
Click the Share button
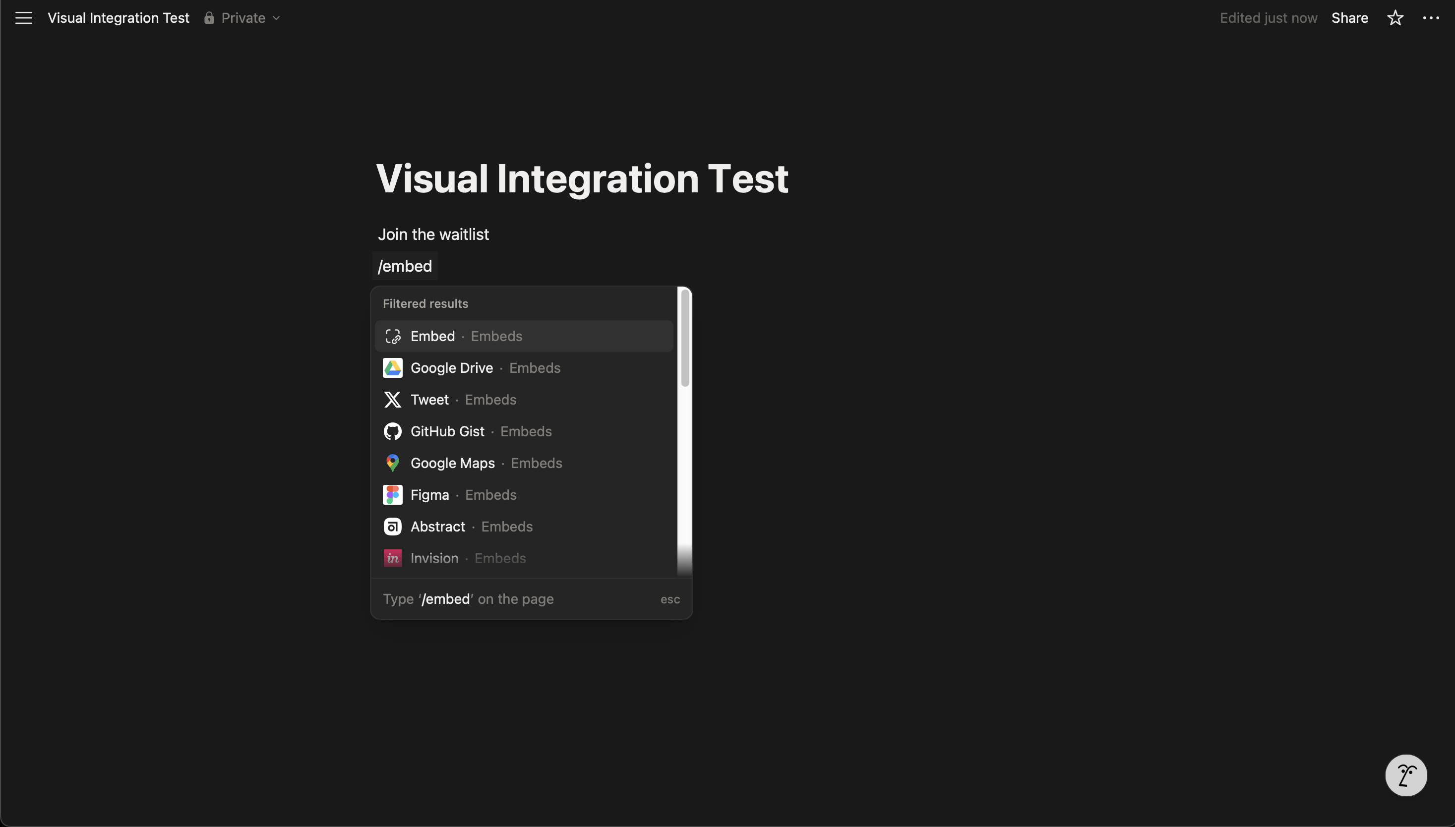click(x=1350, y=18)
